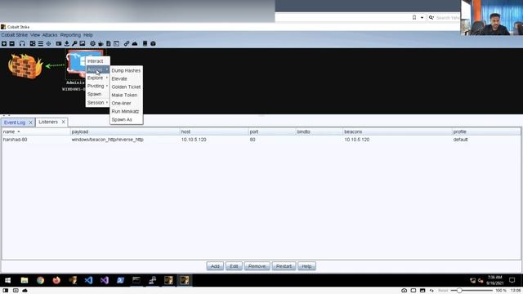Open Chrome from the taskbar

[40, 280]
